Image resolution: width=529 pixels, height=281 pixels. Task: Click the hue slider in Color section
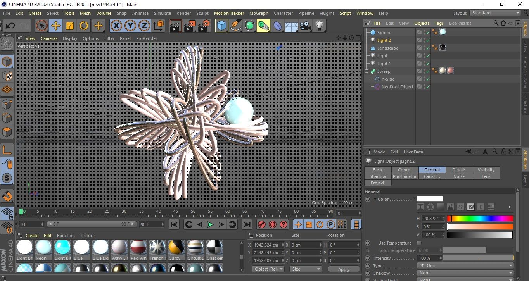[x=480, y=219]
